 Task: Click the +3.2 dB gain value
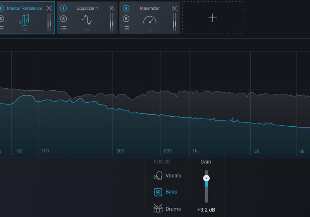point(206,210)
